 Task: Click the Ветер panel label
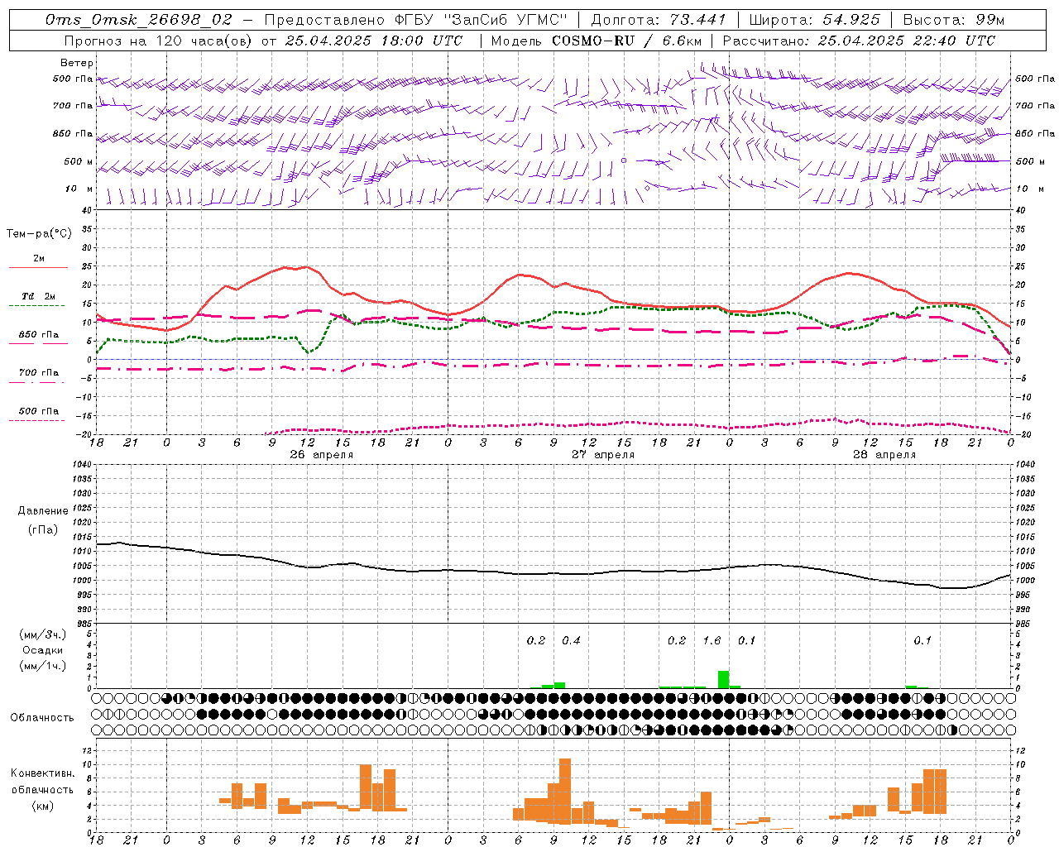pos(77,63)
